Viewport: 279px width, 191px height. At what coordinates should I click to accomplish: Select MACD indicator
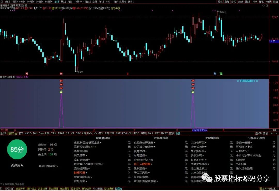coord(28,133)
